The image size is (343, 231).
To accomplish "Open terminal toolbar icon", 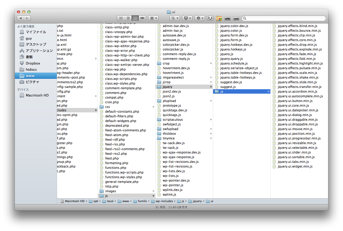I will 210,18.
